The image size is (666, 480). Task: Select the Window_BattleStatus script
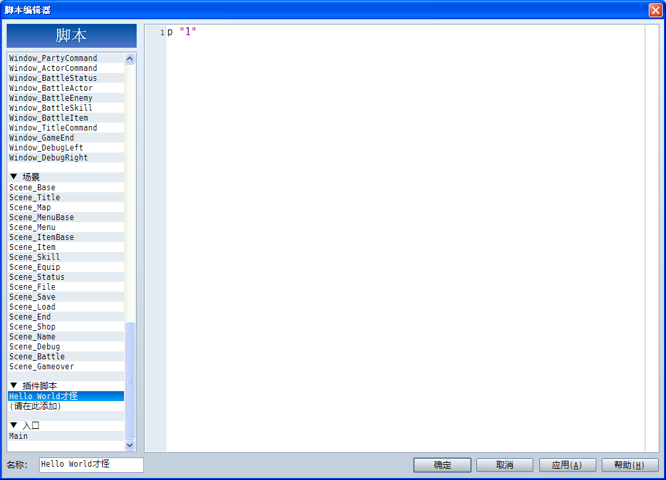pyautogui.click(x=66, y=78)
